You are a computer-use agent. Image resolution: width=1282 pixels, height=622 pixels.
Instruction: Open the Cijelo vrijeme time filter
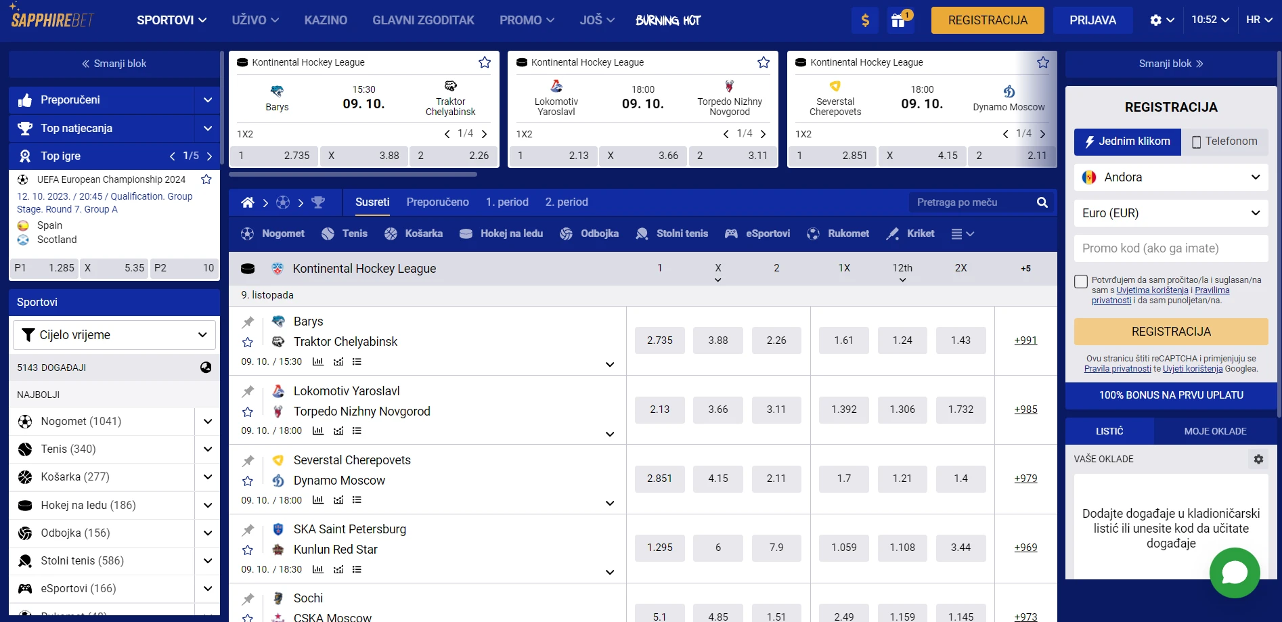[114, 335]
